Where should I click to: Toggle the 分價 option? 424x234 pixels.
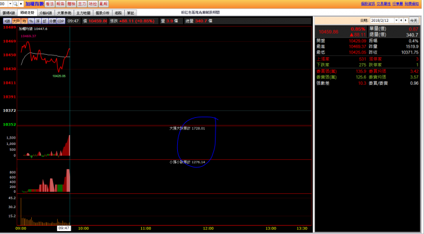(52, 21)
